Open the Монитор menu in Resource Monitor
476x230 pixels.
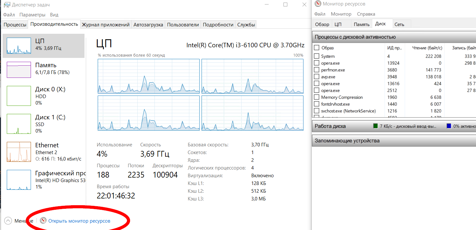coord(341,14)
